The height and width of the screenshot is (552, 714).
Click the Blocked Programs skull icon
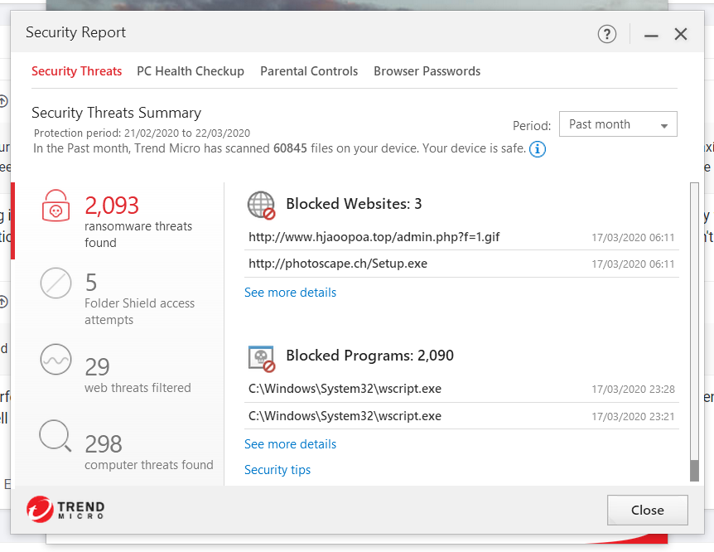(x=262, y=359)
